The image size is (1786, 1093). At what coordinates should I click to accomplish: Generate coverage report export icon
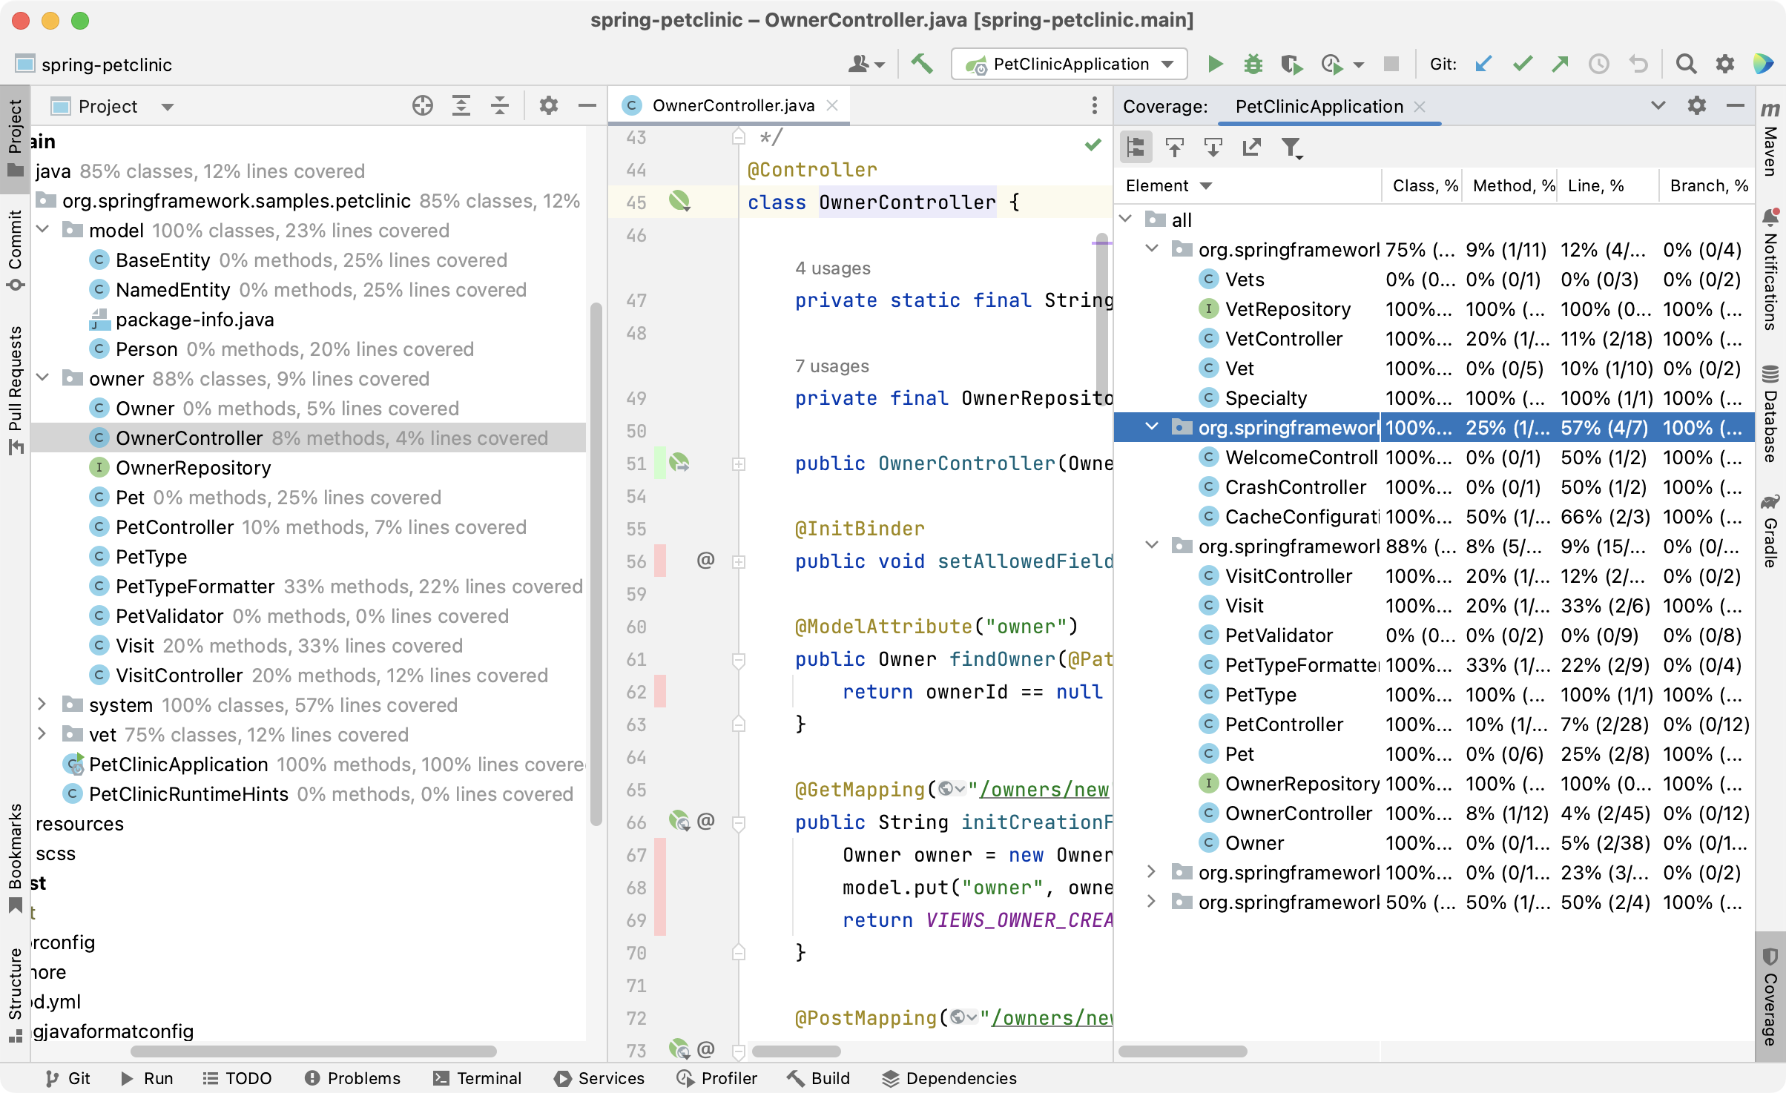[x=1251, y=148]
